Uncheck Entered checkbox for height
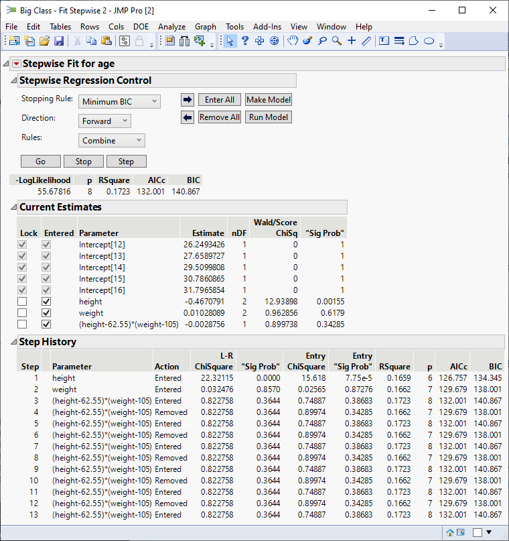 (46, 302)
